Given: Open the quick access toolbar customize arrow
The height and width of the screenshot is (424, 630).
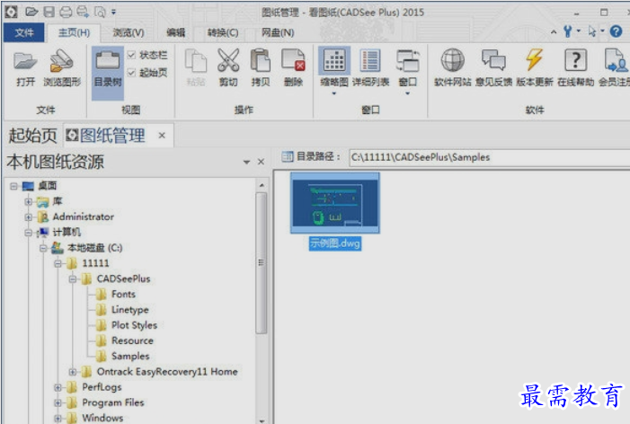Looking at the screenshot, I should (x=114, y=13).
